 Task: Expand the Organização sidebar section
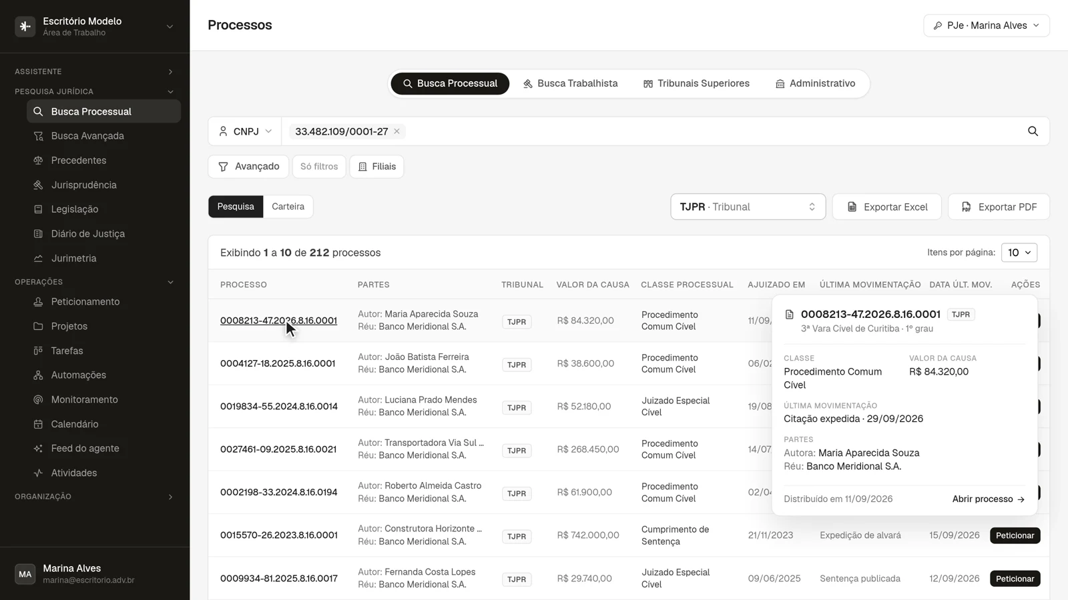pos(94,497)
